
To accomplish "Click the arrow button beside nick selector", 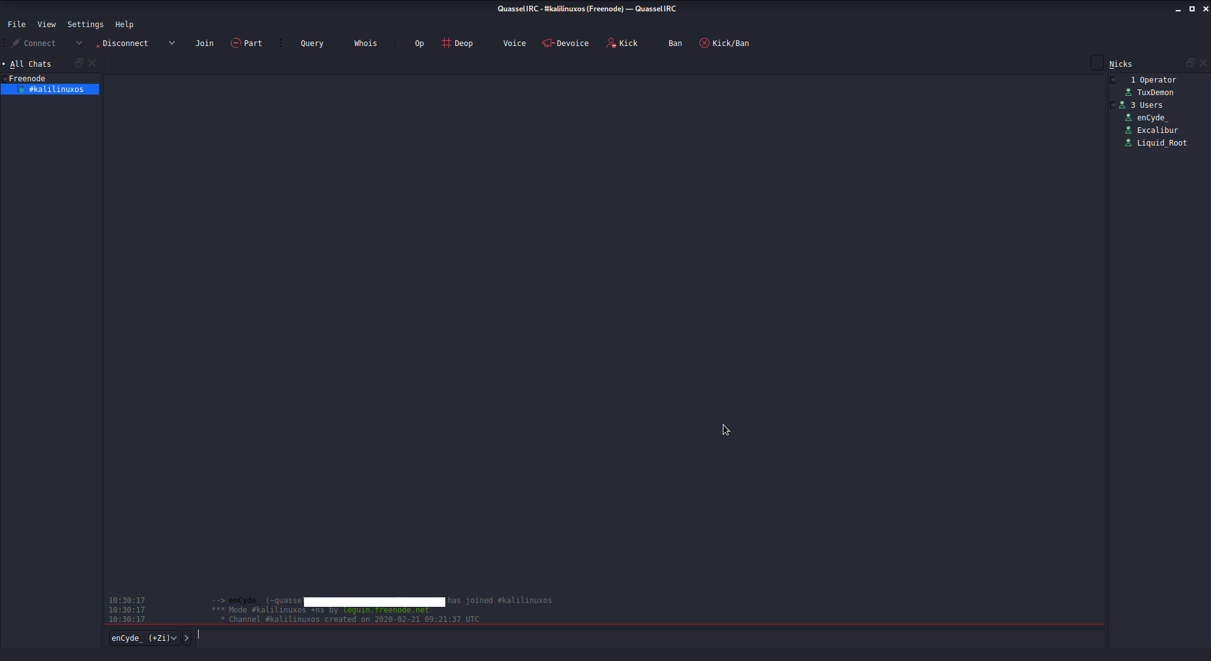I will 187,638.
